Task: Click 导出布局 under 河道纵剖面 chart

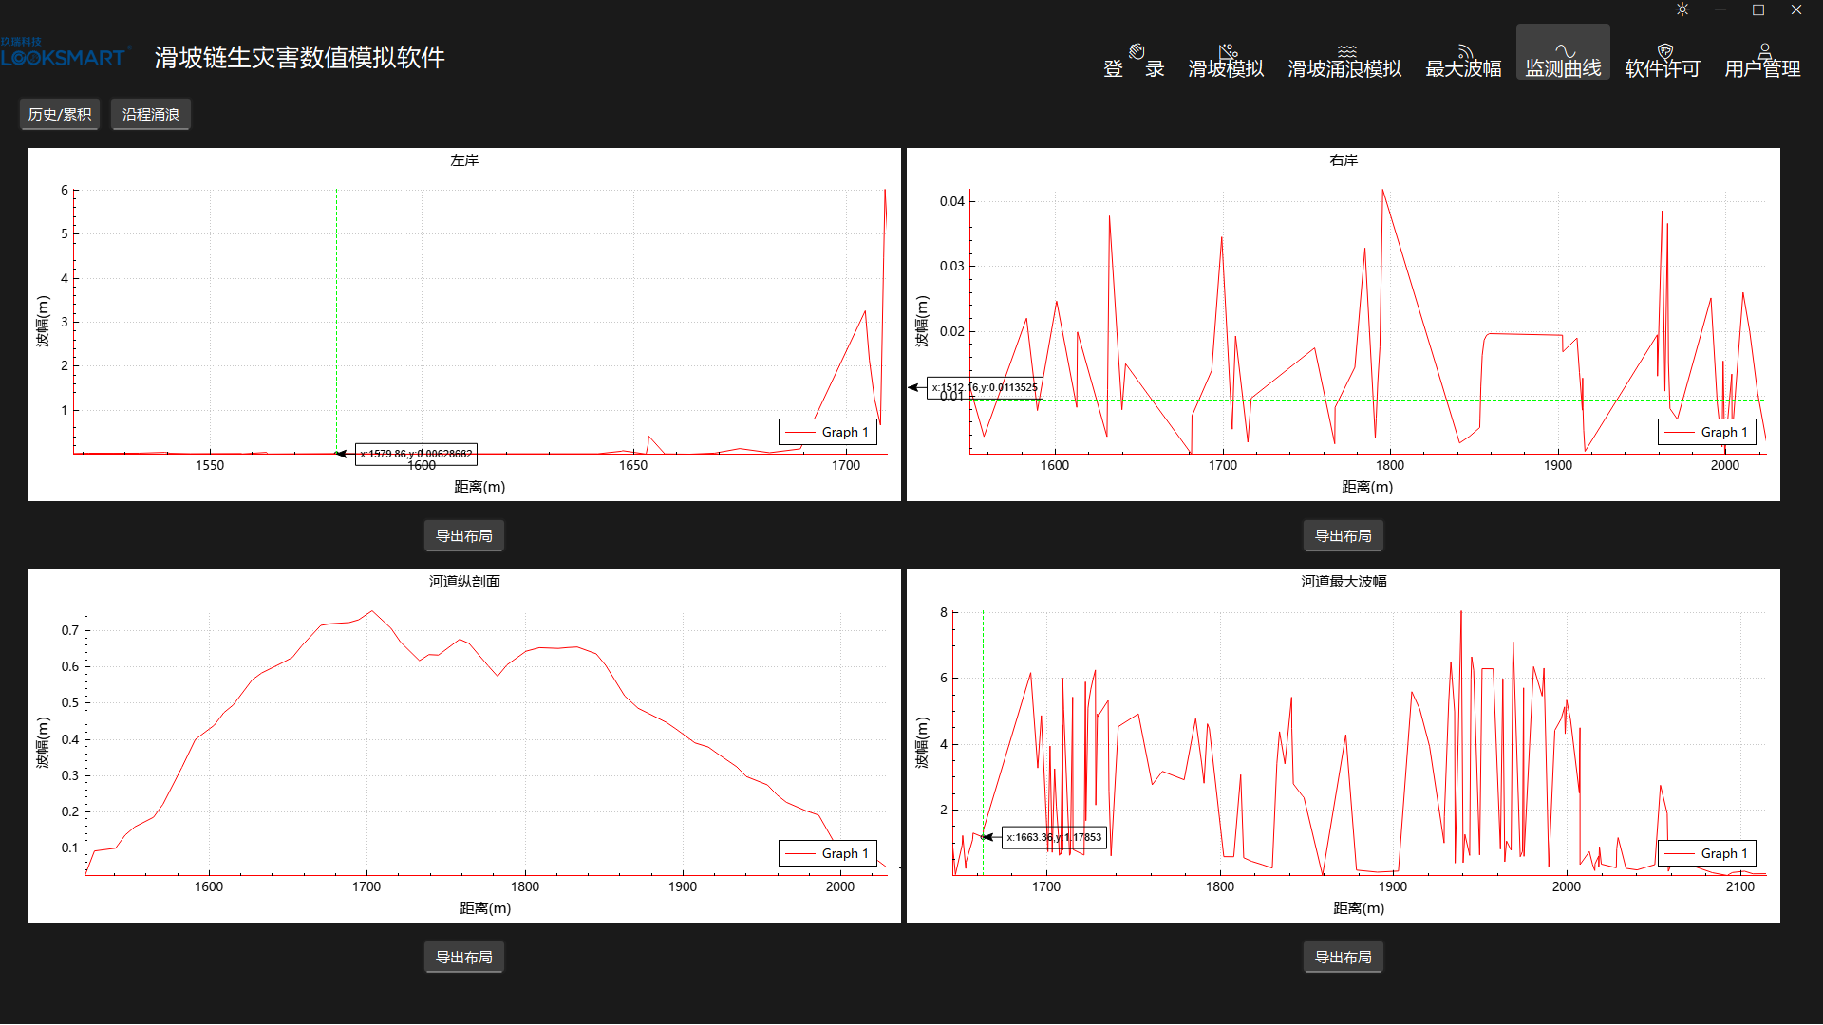Action: point(463,958)
